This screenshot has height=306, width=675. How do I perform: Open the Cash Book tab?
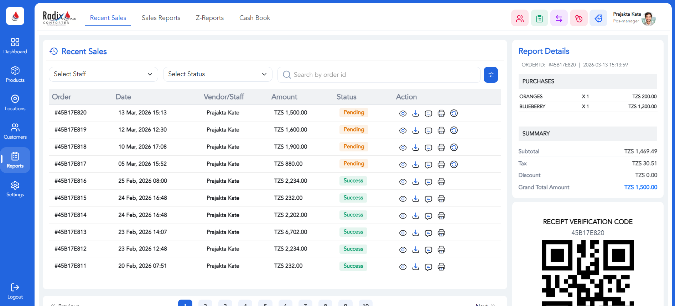254,18
